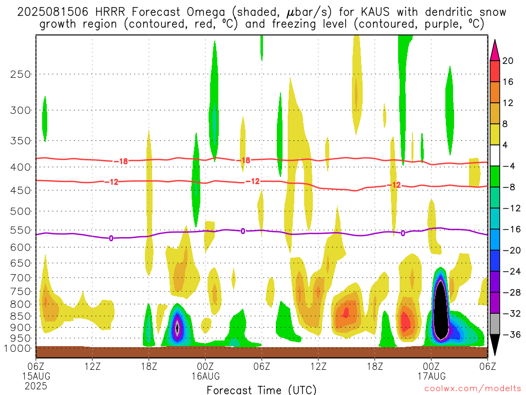
Task: Click the 06Z label above 15AUG
Action: pos(36,366)
